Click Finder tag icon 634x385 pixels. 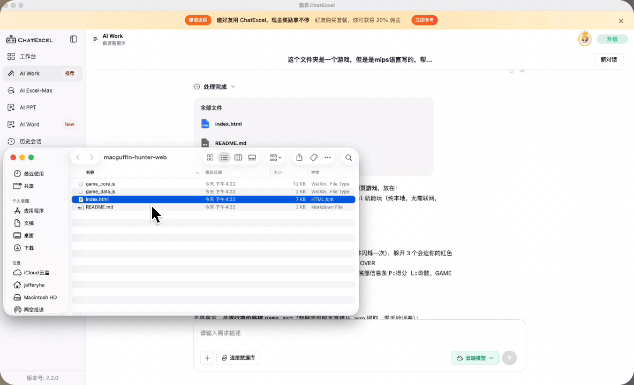(314, 157)
